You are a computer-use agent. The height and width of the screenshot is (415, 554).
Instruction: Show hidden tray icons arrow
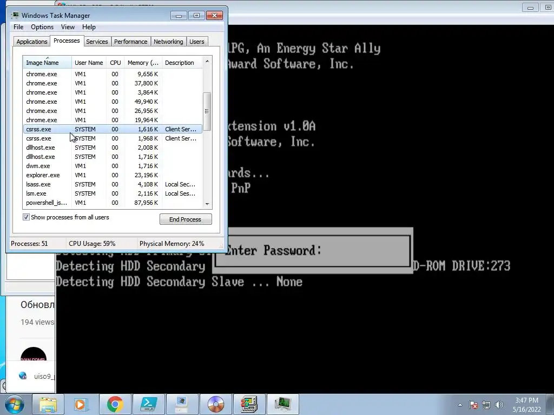[460, 405]
